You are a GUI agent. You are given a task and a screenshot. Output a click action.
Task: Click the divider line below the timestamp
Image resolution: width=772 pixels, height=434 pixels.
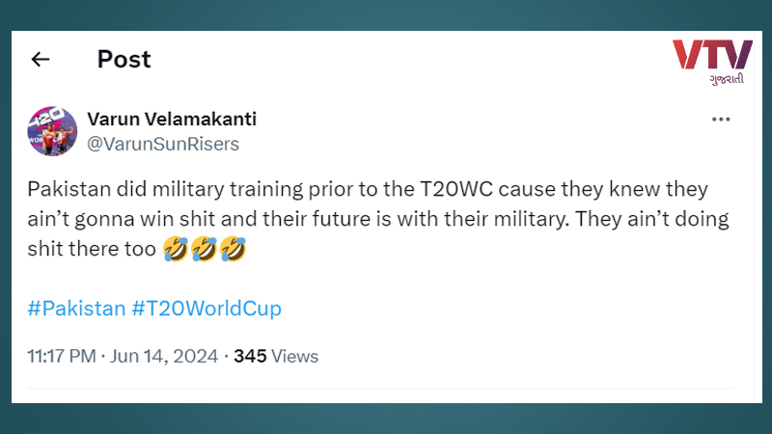coord(380,389)
